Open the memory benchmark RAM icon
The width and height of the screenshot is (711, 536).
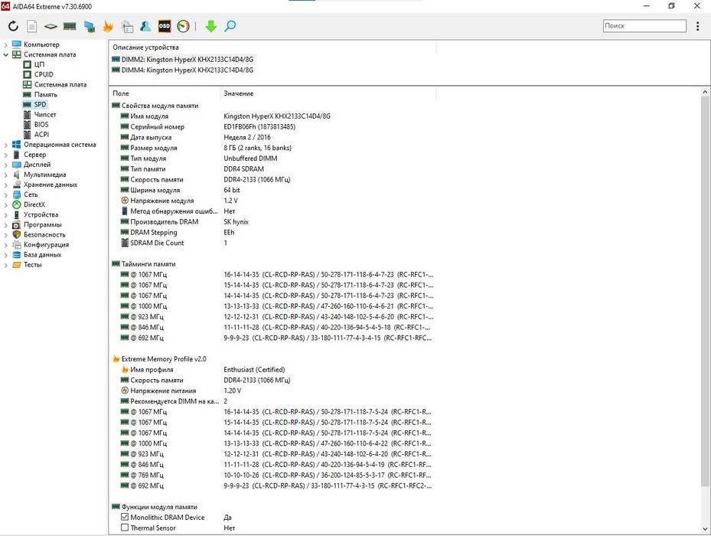70,26
